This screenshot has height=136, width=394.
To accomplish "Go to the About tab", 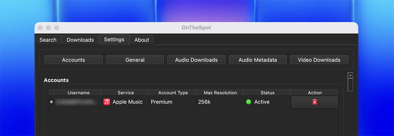I will 142,40.
